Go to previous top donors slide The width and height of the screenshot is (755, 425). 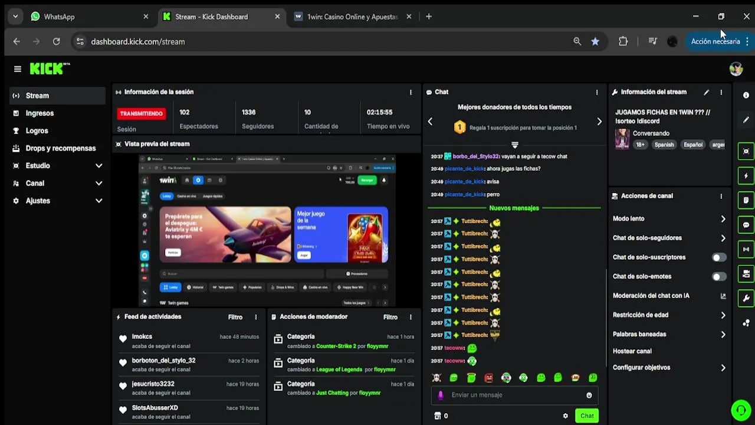pyautogui.click(x=430, y=122)
